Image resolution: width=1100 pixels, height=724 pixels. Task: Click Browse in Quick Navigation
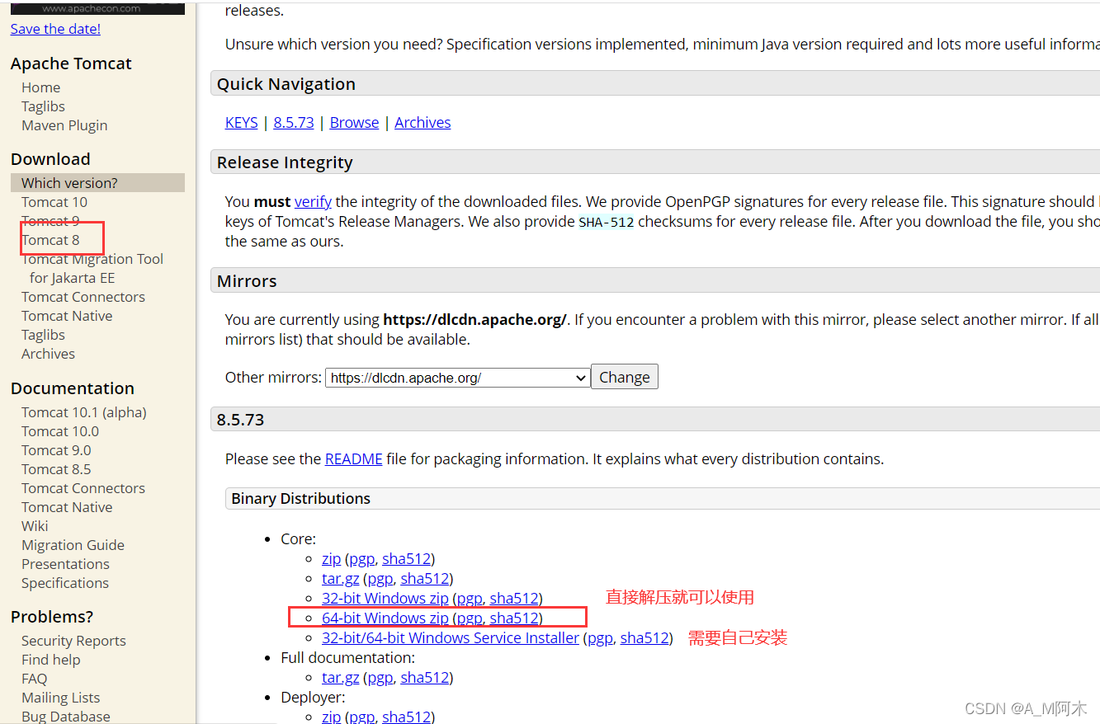(354, 122)
